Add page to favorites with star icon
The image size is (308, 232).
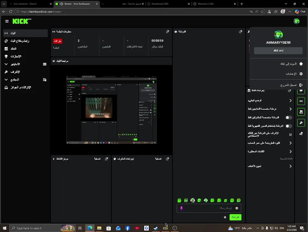[262, 12]
